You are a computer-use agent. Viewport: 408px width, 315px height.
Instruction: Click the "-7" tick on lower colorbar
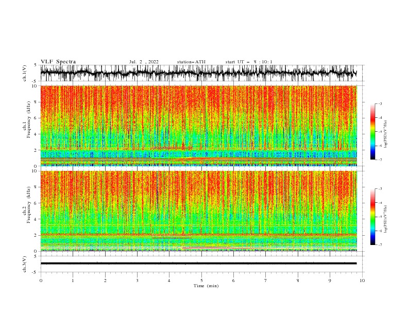pos(380,245)
